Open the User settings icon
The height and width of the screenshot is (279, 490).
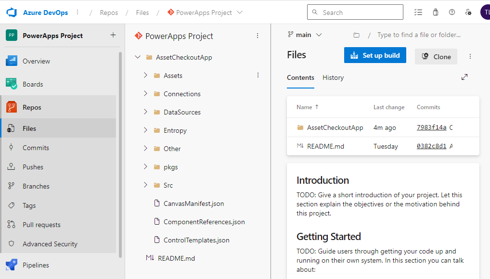pos(468,12)
